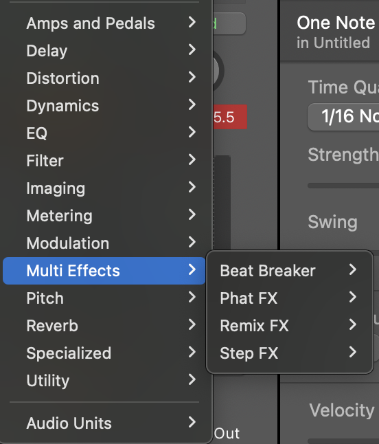The width and height of the screenshot is (379, 444).
Task: Open the Audio Units submenu
Action: click(104, 423)
